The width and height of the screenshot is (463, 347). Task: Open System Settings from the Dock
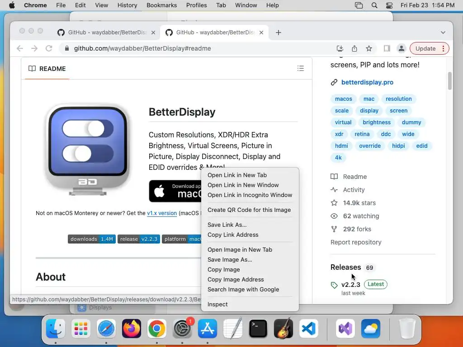pos(182,328)
